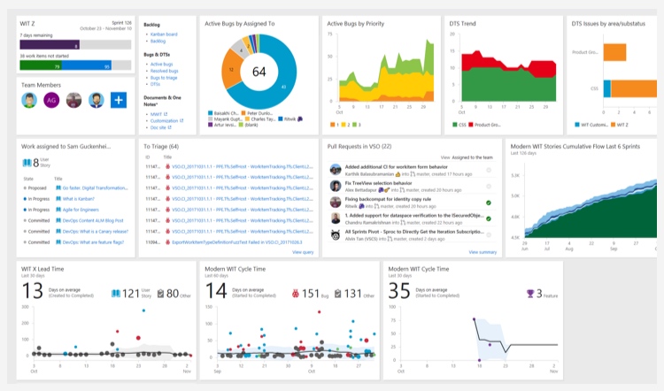The width and height of the screenshot is (664, 391).
Task: Toggle the (blank) legend entry
Action: coord(248,125)
